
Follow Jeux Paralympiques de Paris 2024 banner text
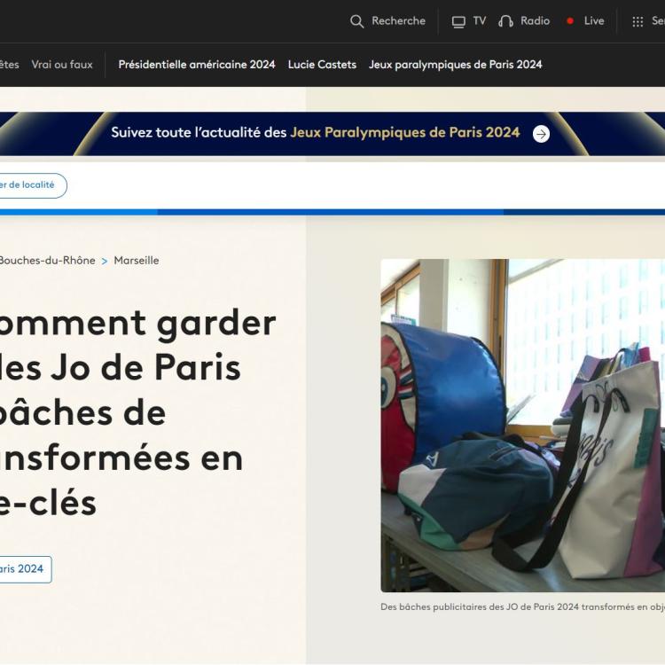405,132
